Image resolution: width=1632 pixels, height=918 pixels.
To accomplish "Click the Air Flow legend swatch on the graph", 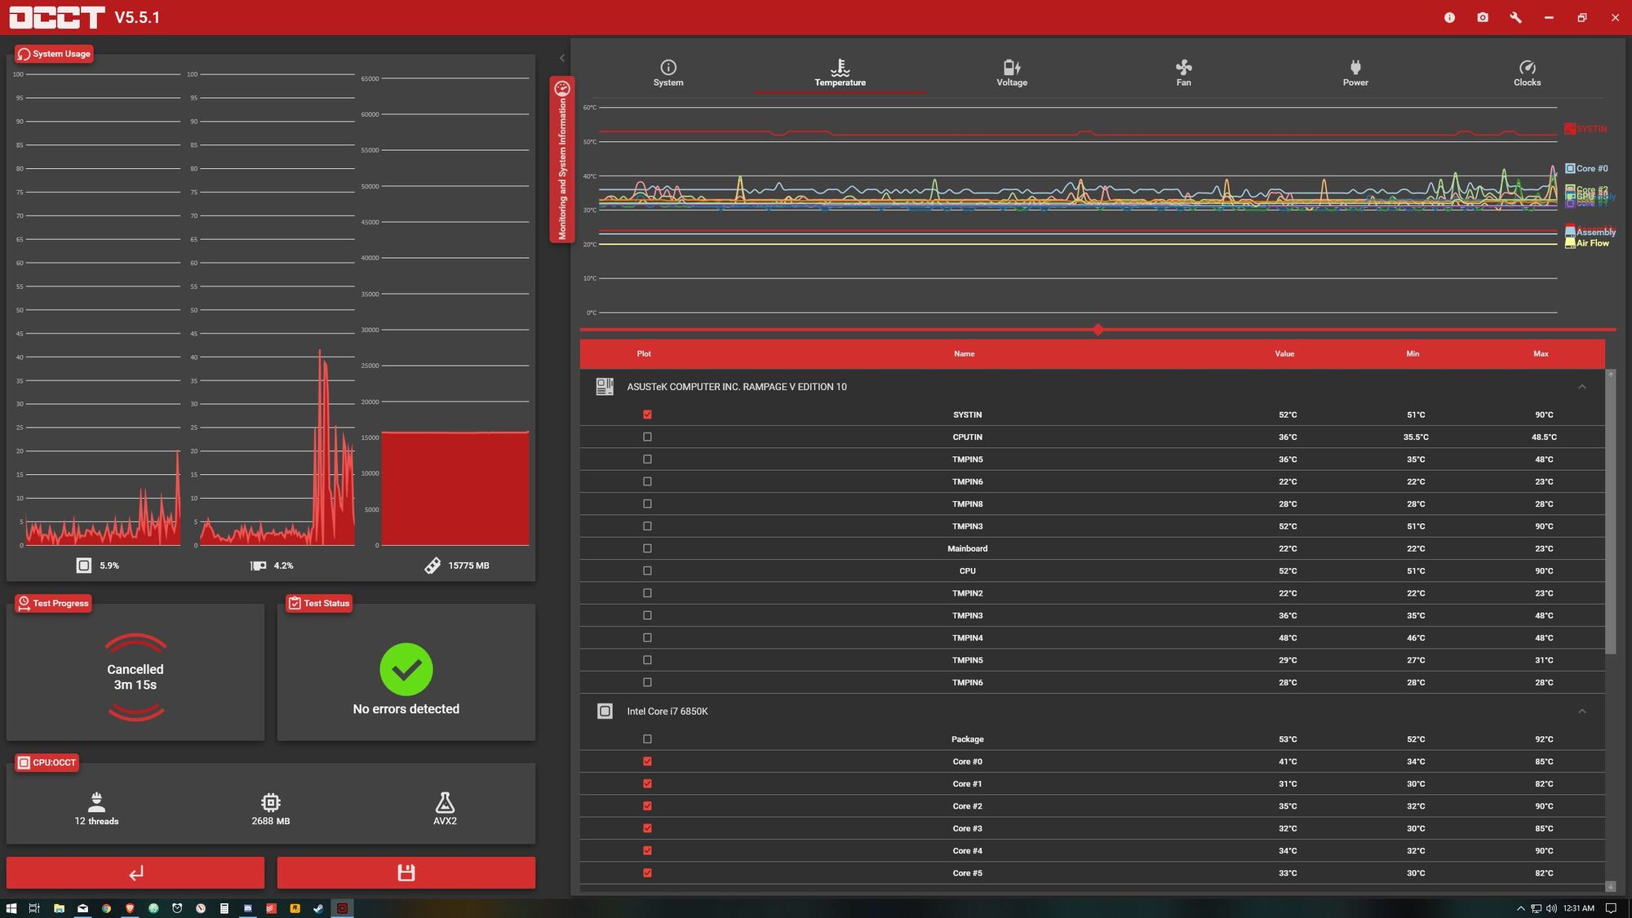I will (1570, 243).
